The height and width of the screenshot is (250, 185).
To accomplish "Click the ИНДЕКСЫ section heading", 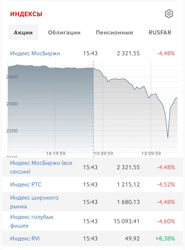I will click(26, 14).
